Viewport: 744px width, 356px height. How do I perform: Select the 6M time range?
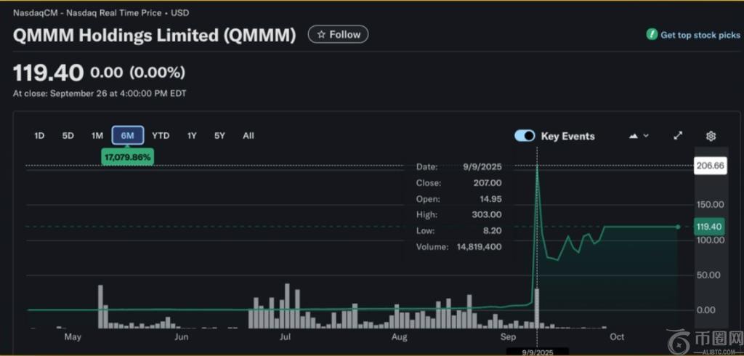coord(127,135)
